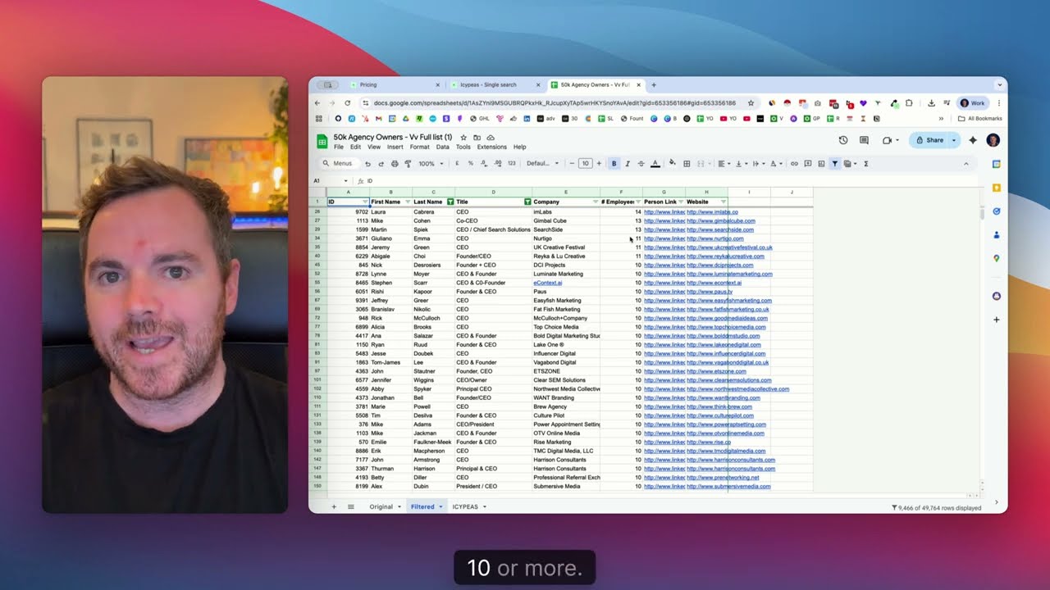Undo the last action in Sheets toolbar

pos(367,164)
